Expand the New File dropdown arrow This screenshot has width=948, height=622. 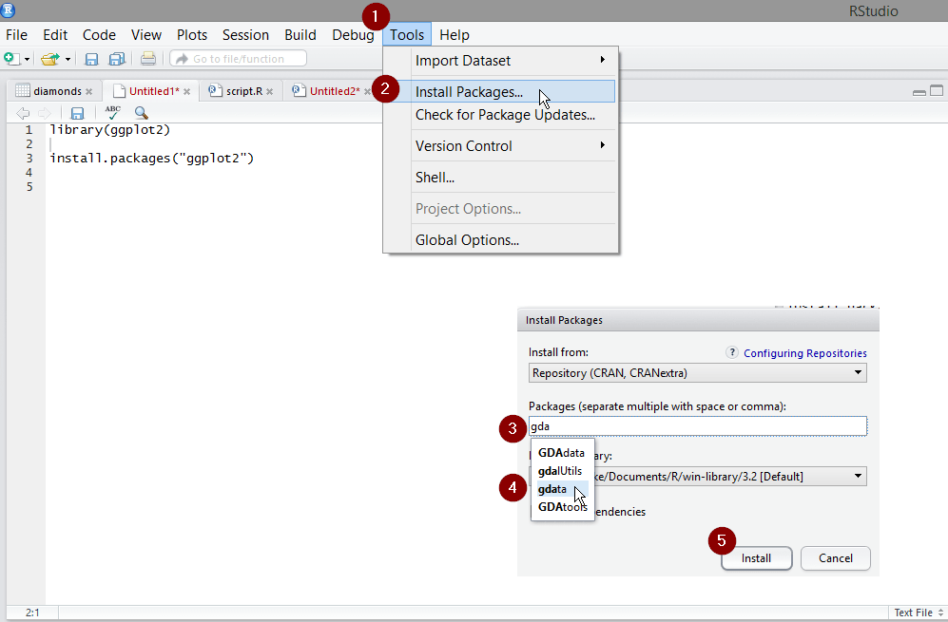pyautogui.click(x=27, y=59)
